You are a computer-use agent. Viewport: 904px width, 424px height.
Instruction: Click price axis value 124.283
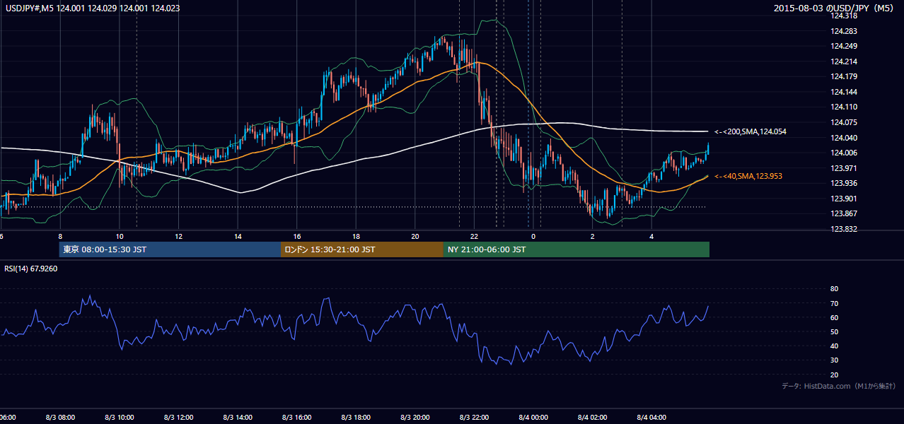pos(845,31)
